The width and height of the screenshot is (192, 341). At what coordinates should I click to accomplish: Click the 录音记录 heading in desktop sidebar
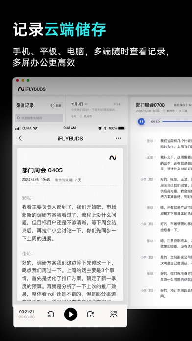(25, 106)
